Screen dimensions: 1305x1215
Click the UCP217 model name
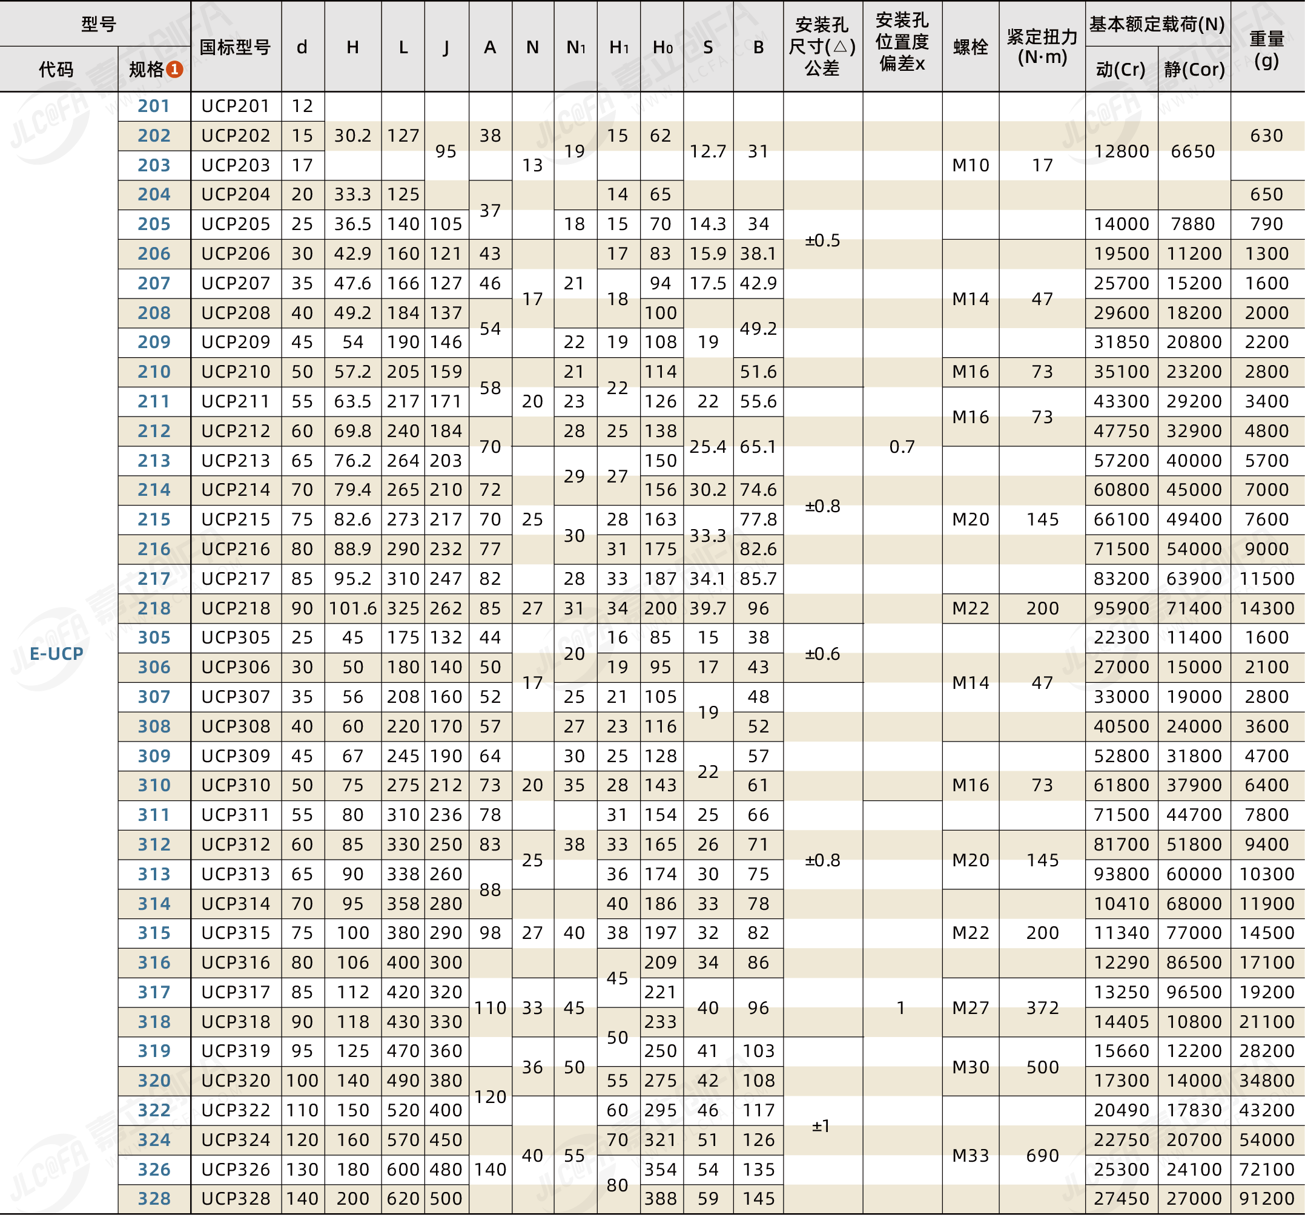(x=236, y=578)
